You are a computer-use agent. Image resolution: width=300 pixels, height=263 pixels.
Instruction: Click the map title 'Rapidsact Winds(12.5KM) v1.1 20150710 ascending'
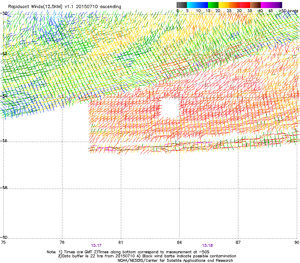click(x=64, y=7)
